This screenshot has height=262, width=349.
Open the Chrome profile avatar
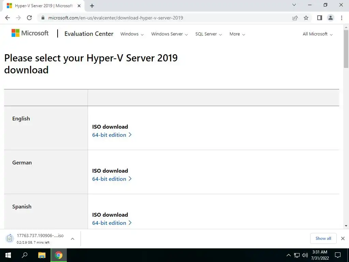click(x=331, y=18)
